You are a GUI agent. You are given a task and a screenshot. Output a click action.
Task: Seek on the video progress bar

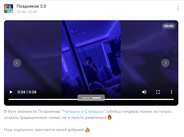91,99
